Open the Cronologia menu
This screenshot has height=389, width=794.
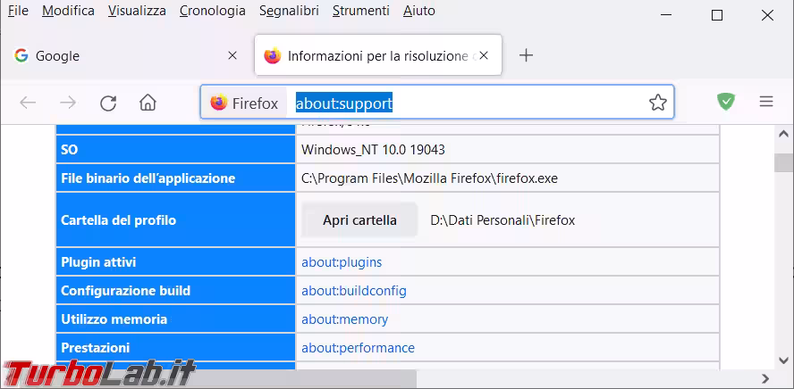(x=212, y=11)
